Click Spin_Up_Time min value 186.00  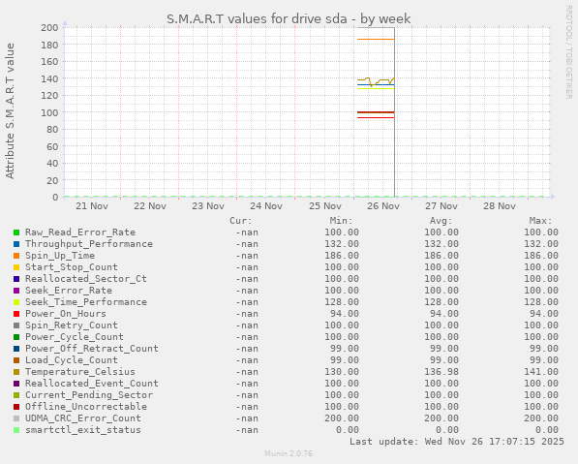pos(342,256)
